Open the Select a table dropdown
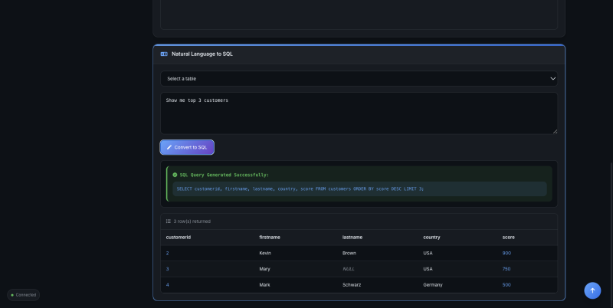 click(x=359, y=78)
